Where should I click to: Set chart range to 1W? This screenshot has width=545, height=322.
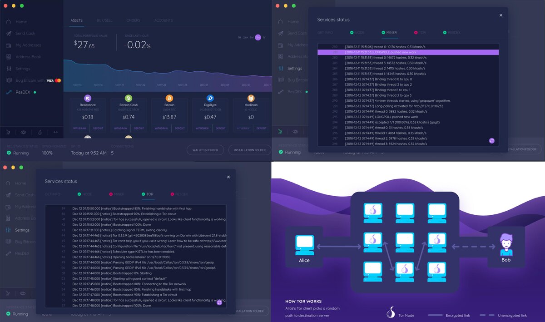tap(252, 37)
